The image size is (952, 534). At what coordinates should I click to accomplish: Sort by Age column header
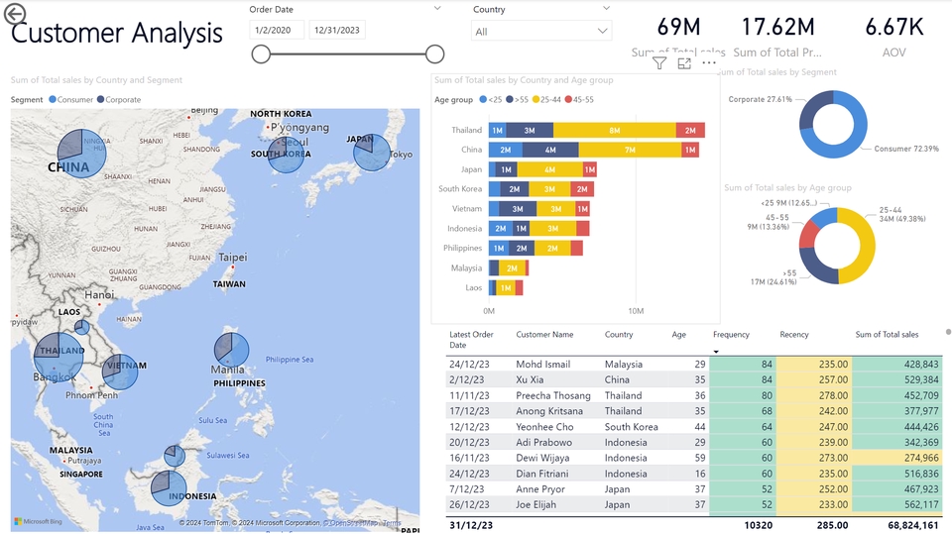click(x=678, y=334)
